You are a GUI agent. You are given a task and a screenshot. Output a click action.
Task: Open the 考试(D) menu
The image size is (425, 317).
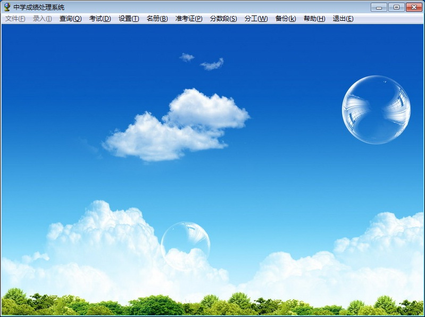[x=100, y=19]
